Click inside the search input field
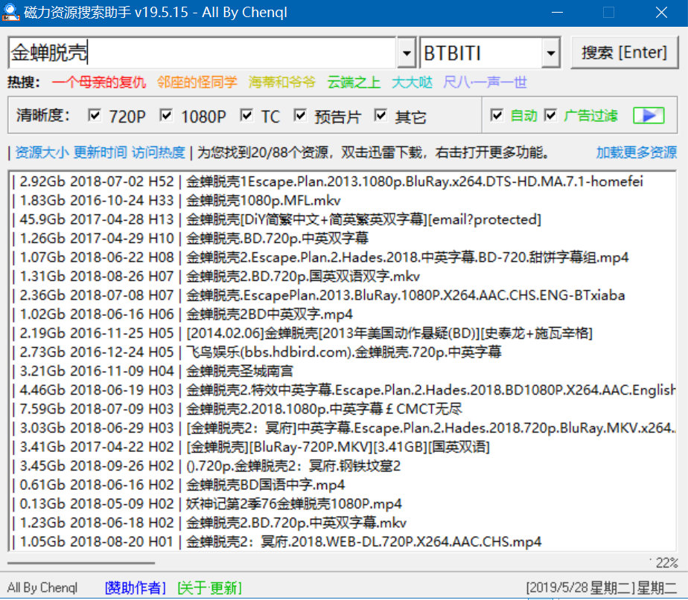This screenshot has height=600, width=688. tap(186, 53)
